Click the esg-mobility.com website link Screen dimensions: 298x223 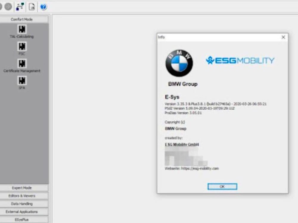pyautogui.click(x=200, y=168)
